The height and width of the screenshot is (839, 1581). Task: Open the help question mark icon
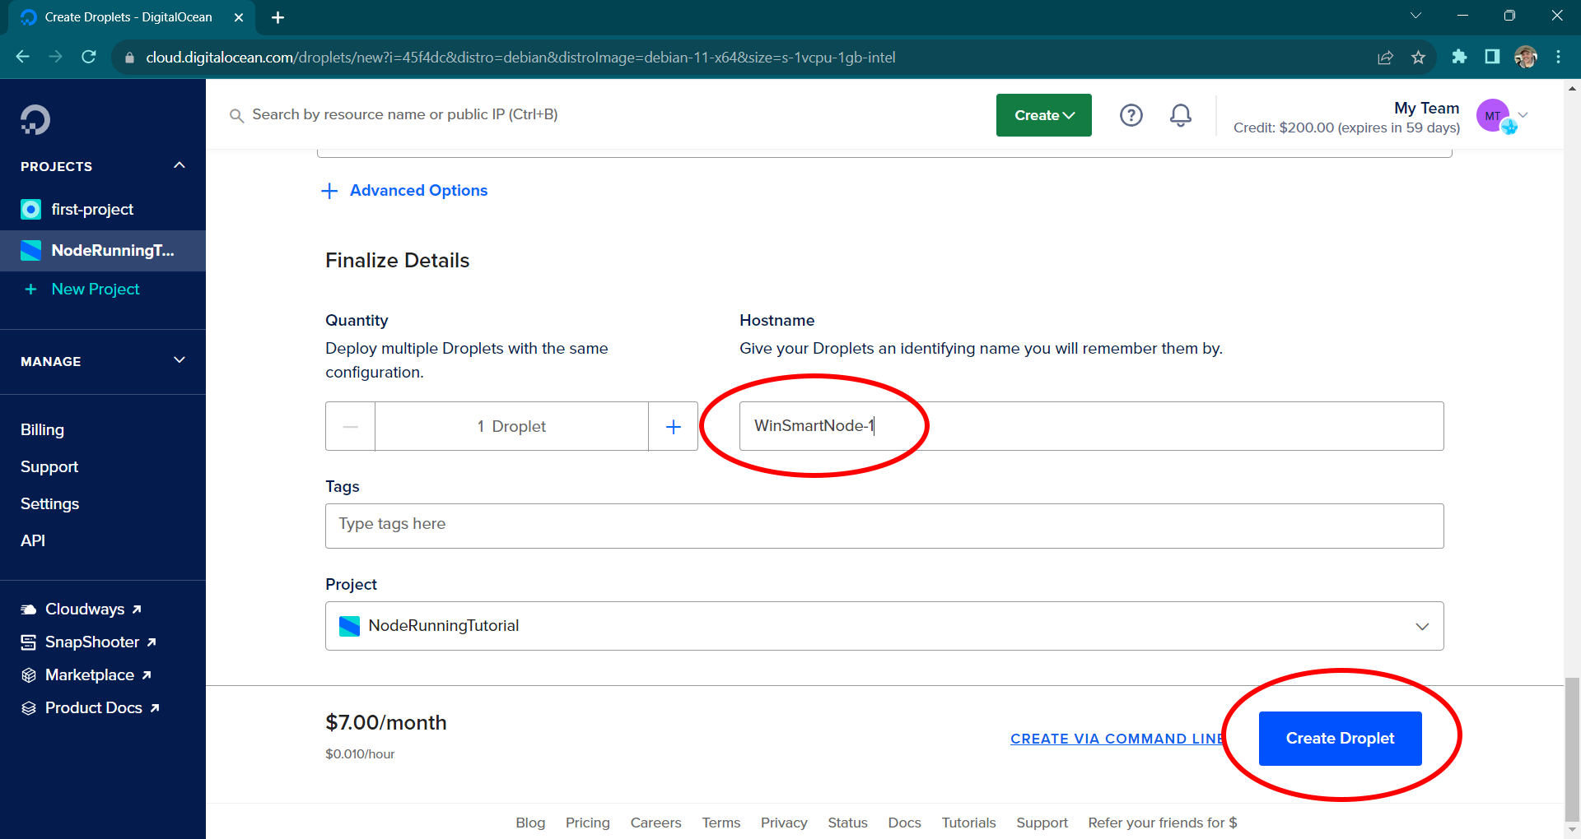point(1131,115)
